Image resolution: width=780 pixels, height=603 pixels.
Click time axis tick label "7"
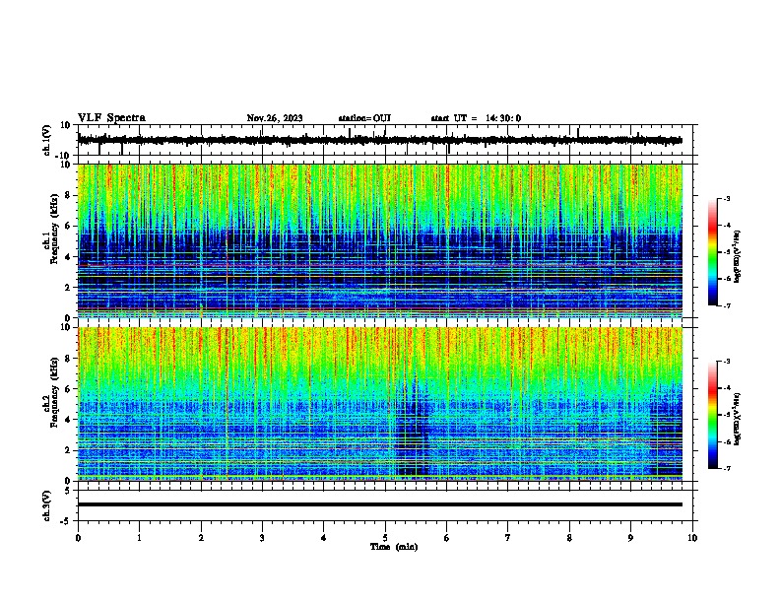click(508, 537)
